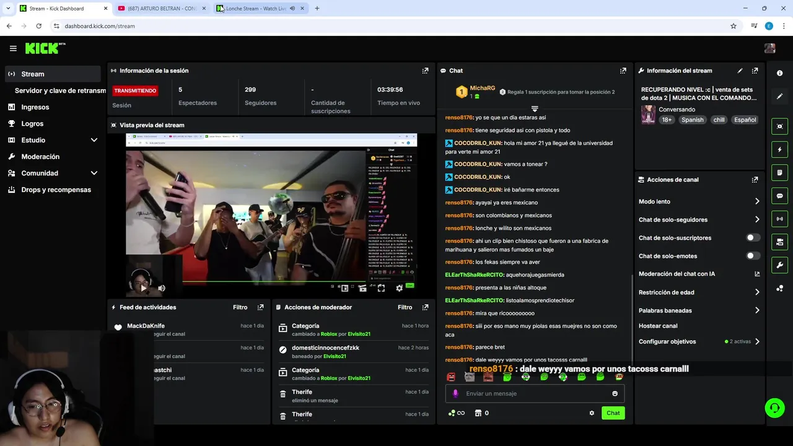
Task: Play the stream preview video
Action: (144, 288)
